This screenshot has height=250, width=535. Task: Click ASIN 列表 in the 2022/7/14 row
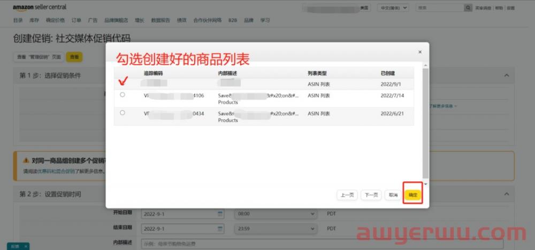[x=319, y=95]
